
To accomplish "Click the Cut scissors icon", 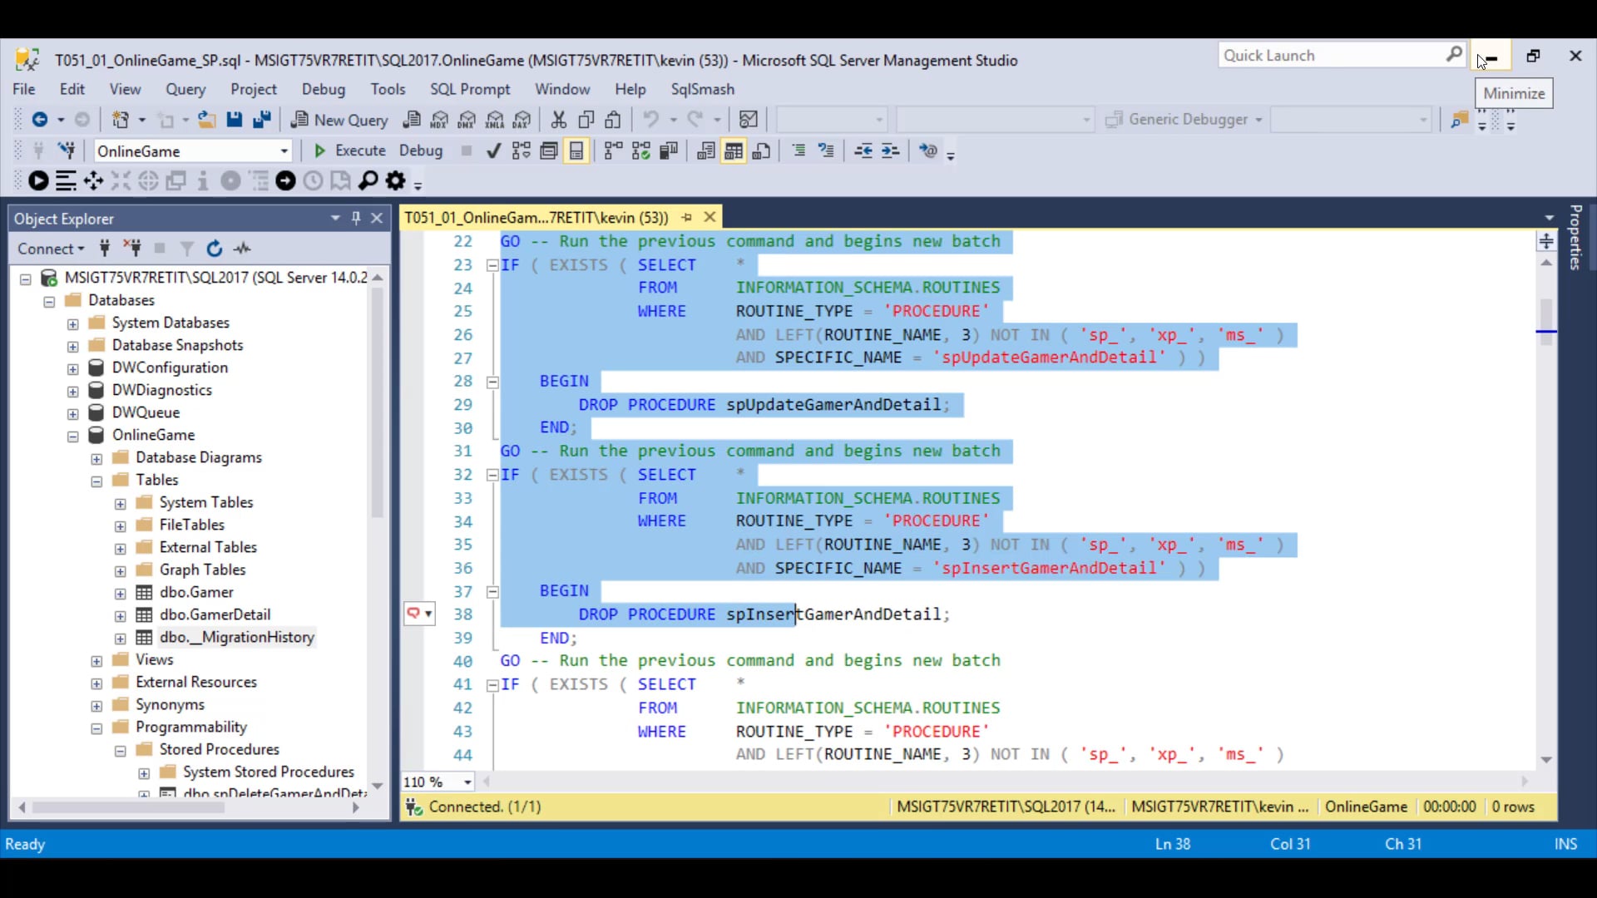I will click(x=558, y=120).
